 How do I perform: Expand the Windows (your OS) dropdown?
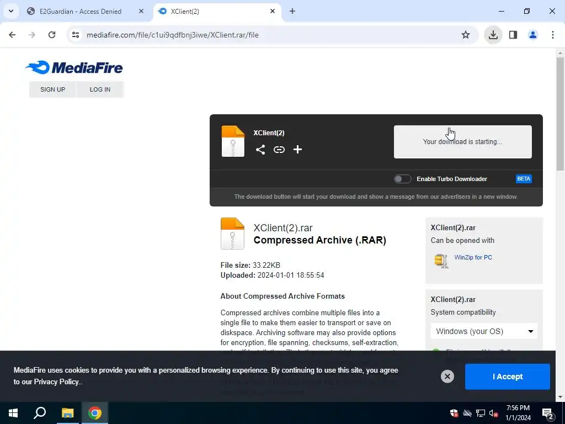coord(484,331)
